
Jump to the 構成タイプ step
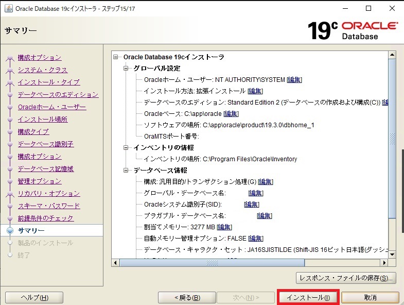pos(33,132)
